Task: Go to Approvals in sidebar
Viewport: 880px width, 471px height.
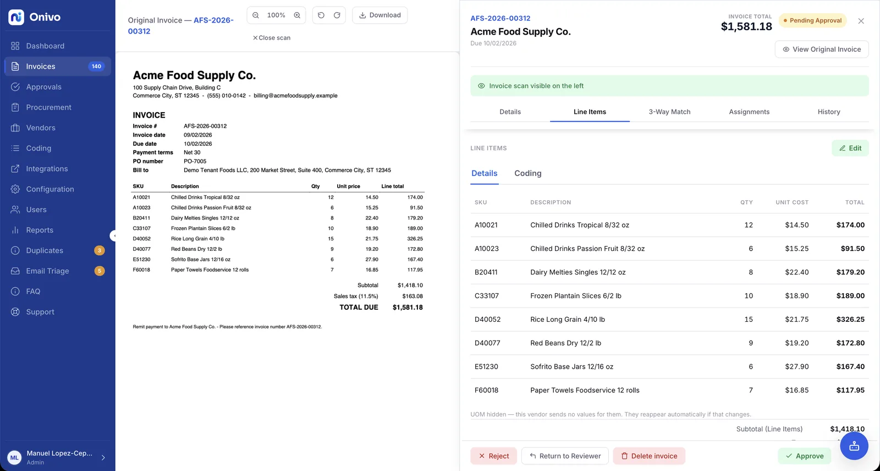Action: click(58, 87)
